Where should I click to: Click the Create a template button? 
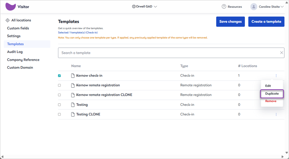tap(266, 22)
